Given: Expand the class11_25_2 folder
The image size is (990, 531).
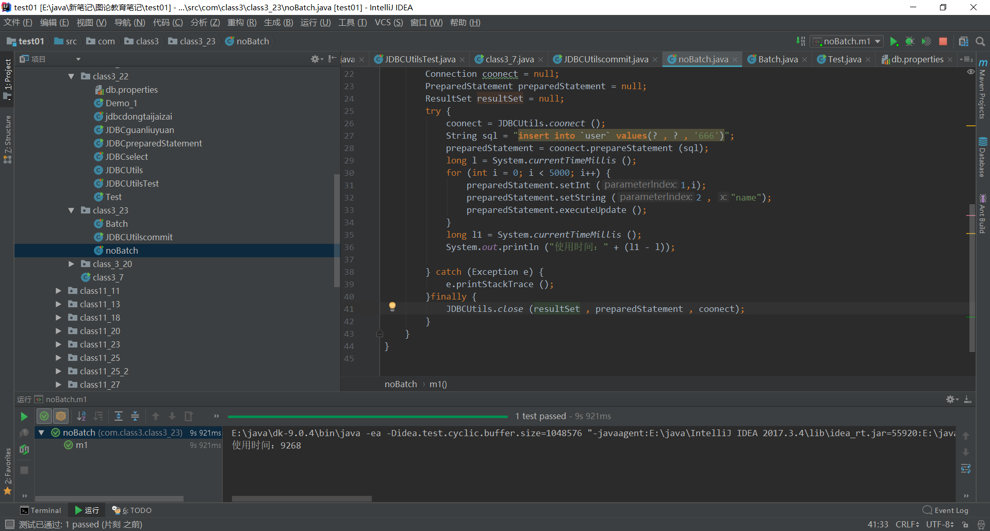Looking at the screenshot, I should coord(58,371).
